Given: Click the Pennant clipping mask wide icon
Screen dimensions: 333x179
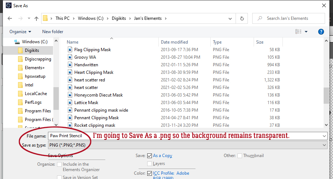Looking at the screenshot, I should 70,110.
